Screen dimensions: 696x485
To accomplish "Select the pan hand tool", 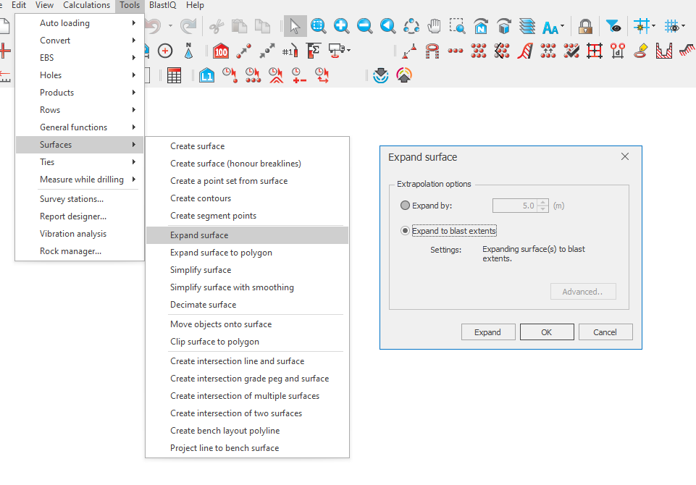I will click(x=434, y=26).
